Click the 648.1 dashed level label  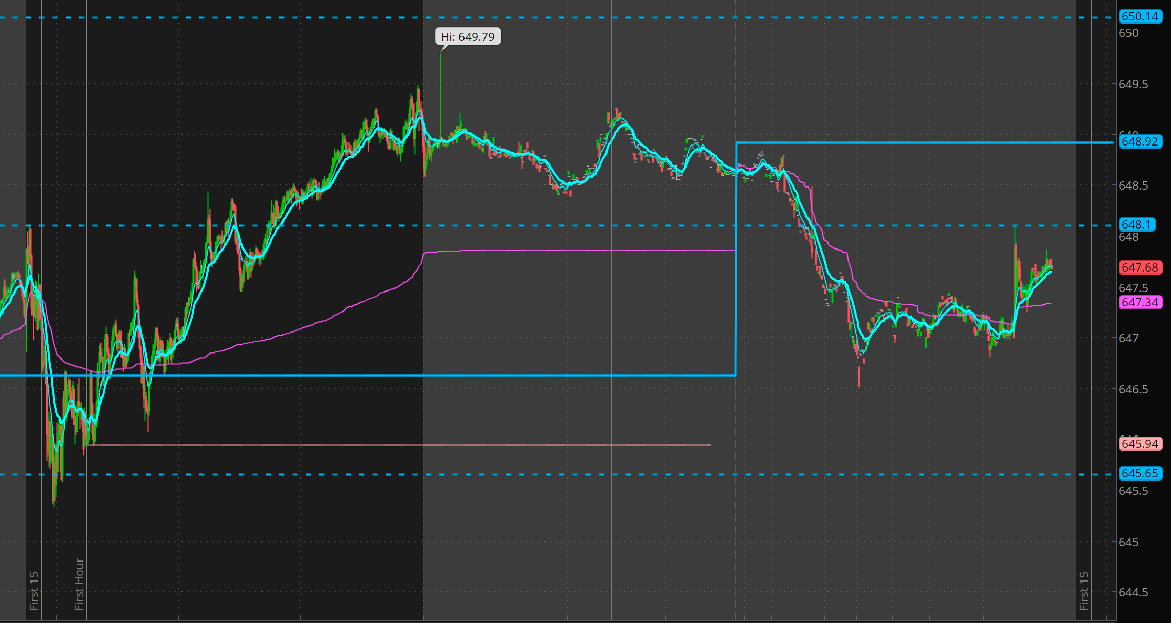tap(1136, 224)
